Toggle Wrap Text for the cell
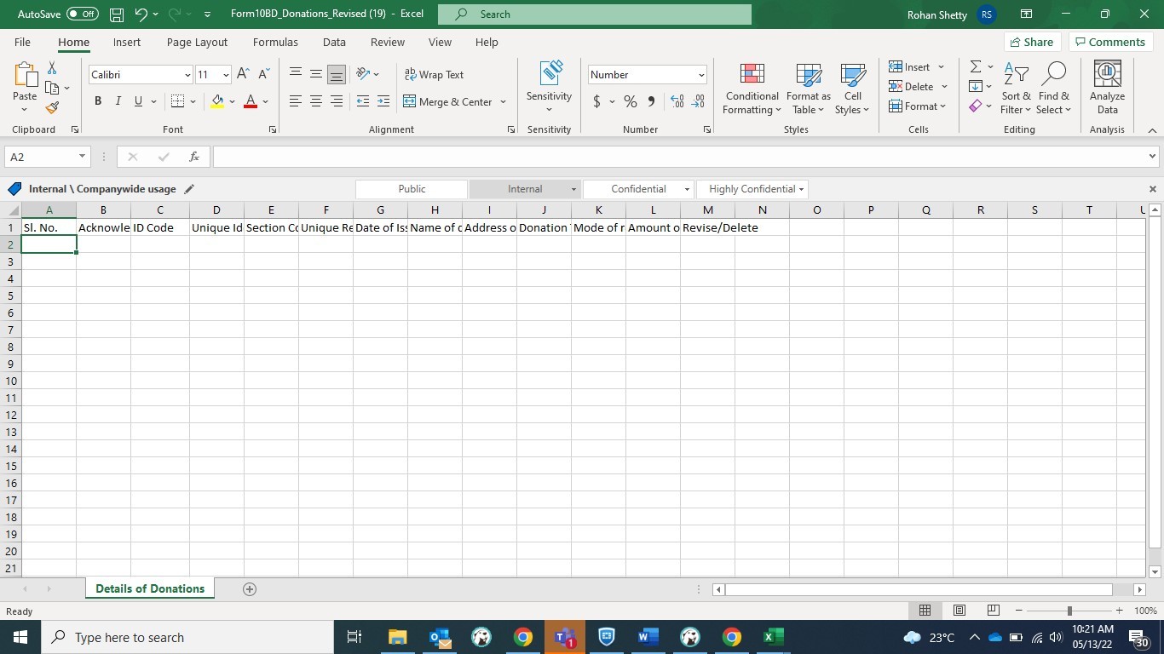The height and width of the screenshot is (654, 1164). pyautogui.click(x=434, y=75)
